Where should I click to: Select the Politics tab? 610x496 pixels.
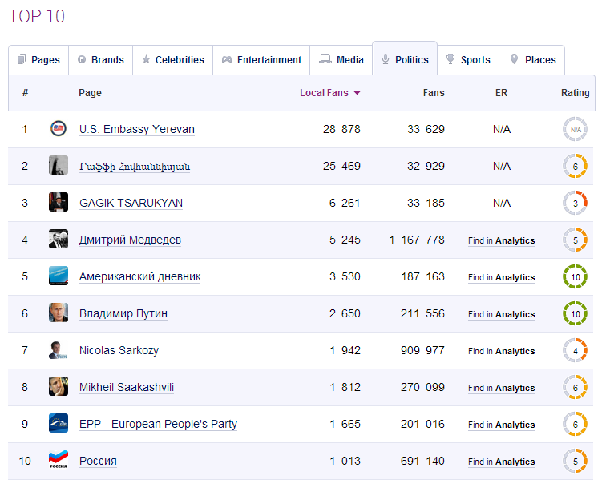405,58
